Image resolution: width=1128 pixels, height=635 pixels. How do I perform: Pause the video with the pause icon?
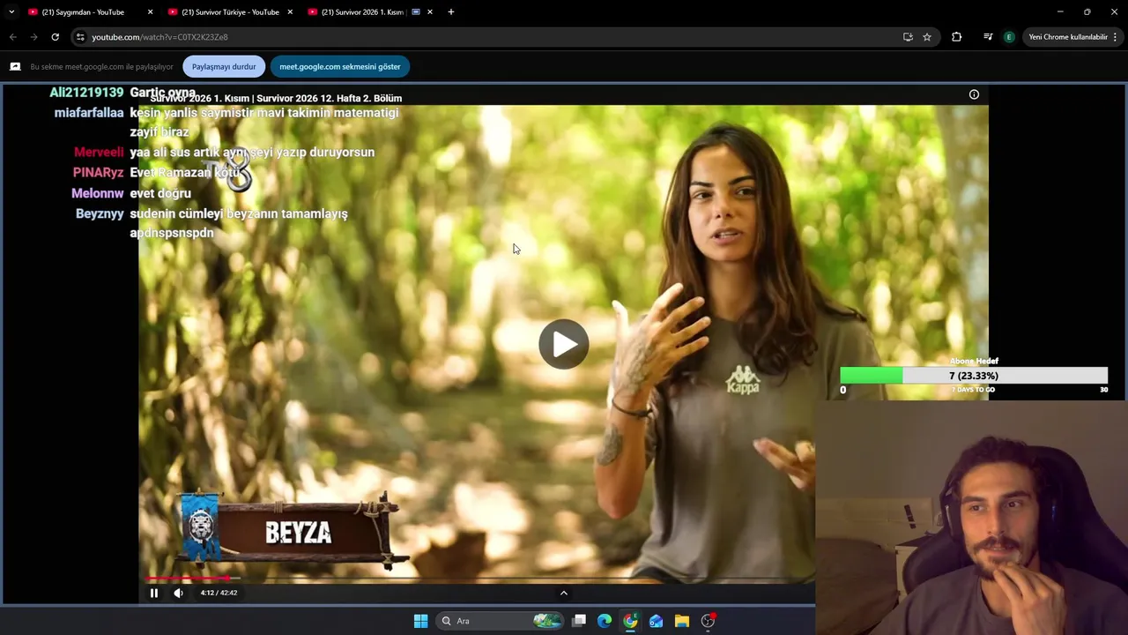coord(153,593)
